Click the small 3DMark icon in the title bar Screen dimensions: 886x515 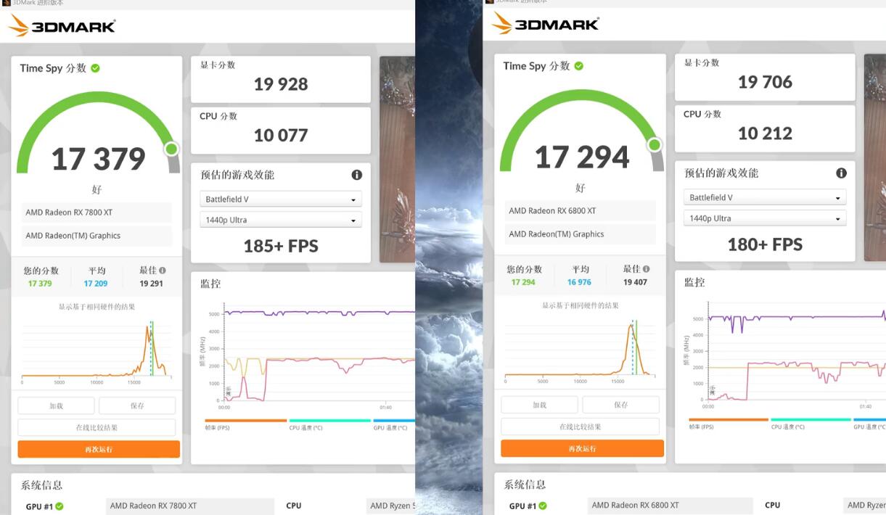pyautogui.click(x=7, y=3)
